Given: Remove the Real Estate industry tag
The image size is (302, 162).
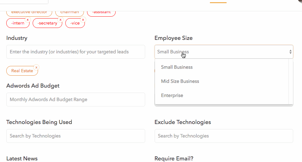Looking at the screenshot, I should (x=36, y=67).
